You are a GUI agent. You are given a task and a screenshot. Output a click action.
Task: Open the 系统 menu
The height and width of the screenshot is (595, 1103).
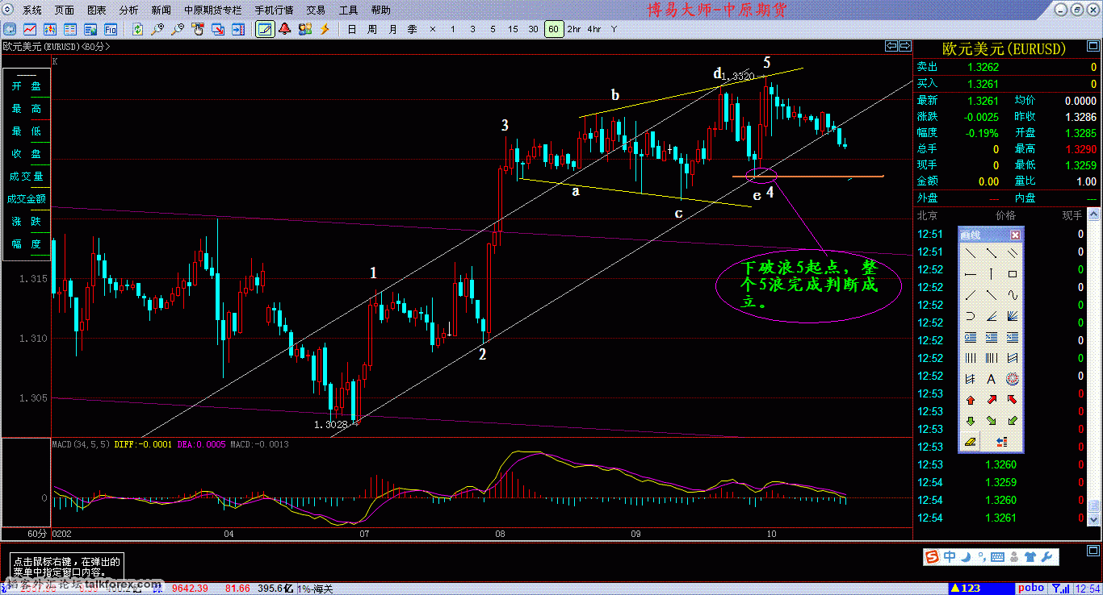click(x=32, y=10)
